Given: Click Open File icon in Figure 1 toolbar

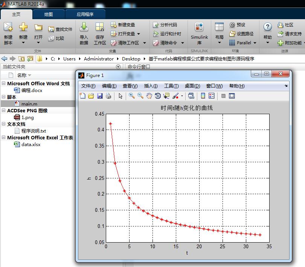Looking at the screenshot, I should [91, 96].
